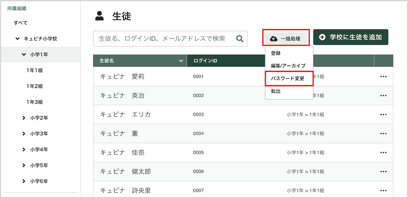Open more options for キュビナ 健太郎
The height and width of the screenshot is (198, 408).
point(383,171)
